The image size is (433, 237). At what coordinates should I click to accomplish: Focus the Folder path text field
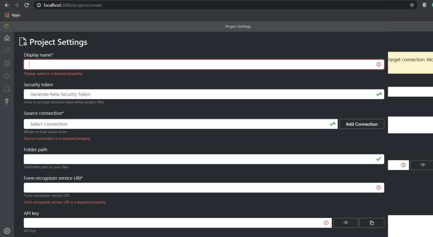tap(199, 159)
